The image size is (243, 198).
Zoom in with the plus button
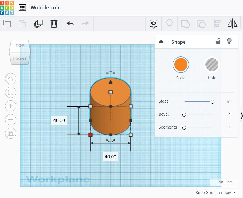pyautogui.click(x=11, y=106)
